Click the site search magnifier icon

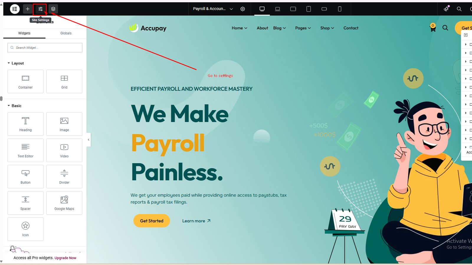445,28
